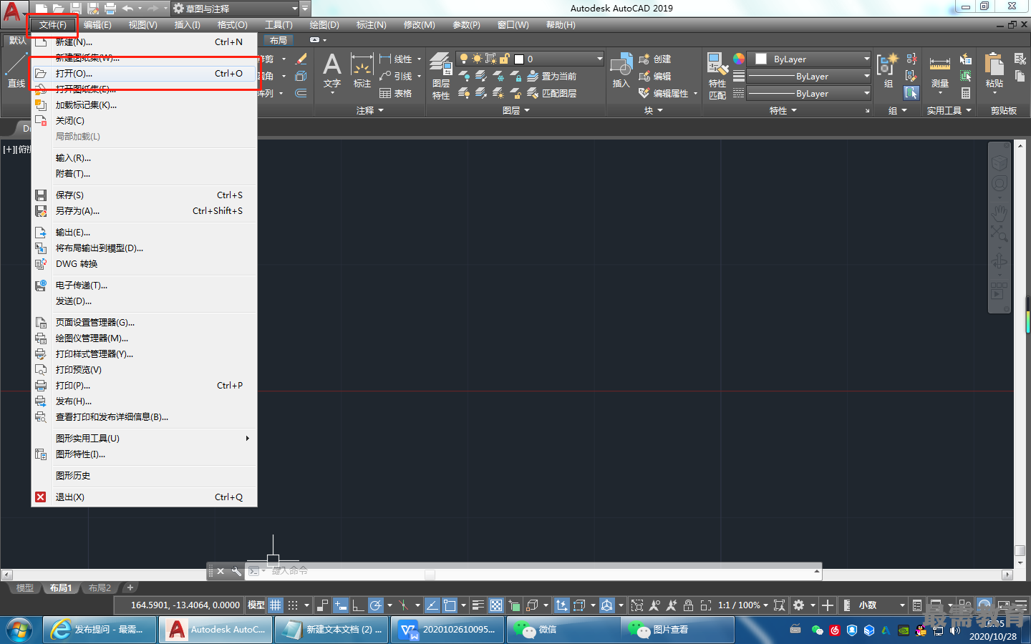Screen dimensions: 1031x644
Task: Open the 绘图(D) menu
Action: pos(324,25)
